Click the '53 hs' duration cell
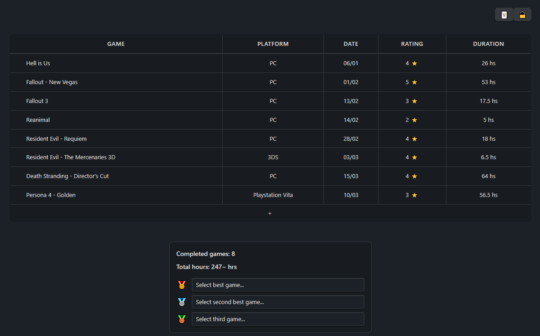 489,82
